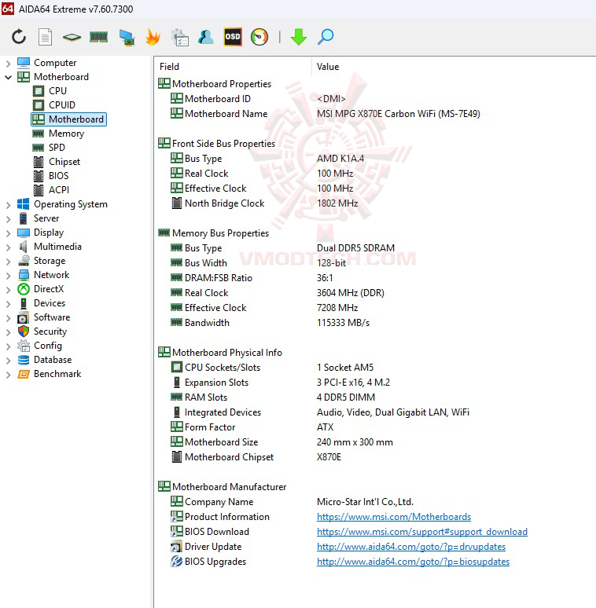This screenshot has width=596, height=608.
Task: Select Devices in the tree
Action: pyautogui.click(x=50, y=303)
